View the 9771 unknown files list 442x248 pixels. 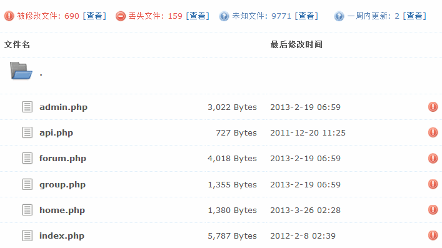pyautogui.click(x=306, y=16)
